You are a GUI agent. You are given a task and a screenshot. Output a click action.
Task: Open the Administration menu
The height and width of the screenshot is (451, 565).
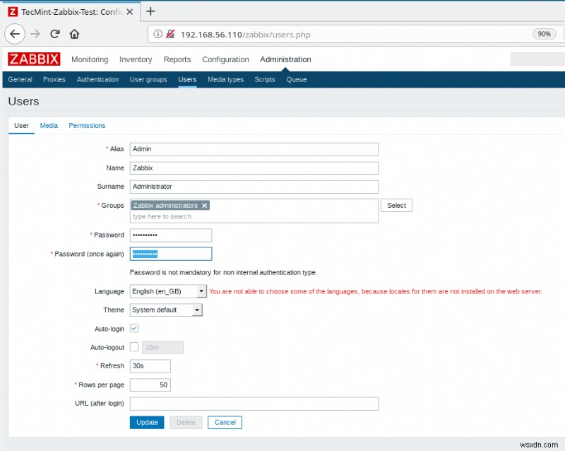pos(285,59)
